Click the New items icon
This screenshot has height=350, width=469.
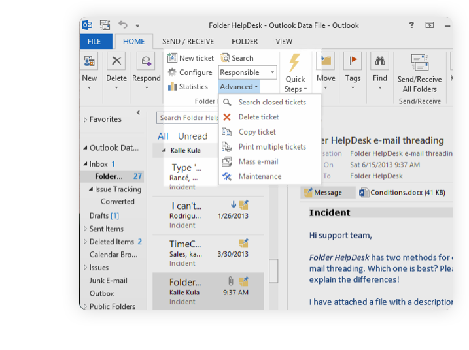coord(90,61)
